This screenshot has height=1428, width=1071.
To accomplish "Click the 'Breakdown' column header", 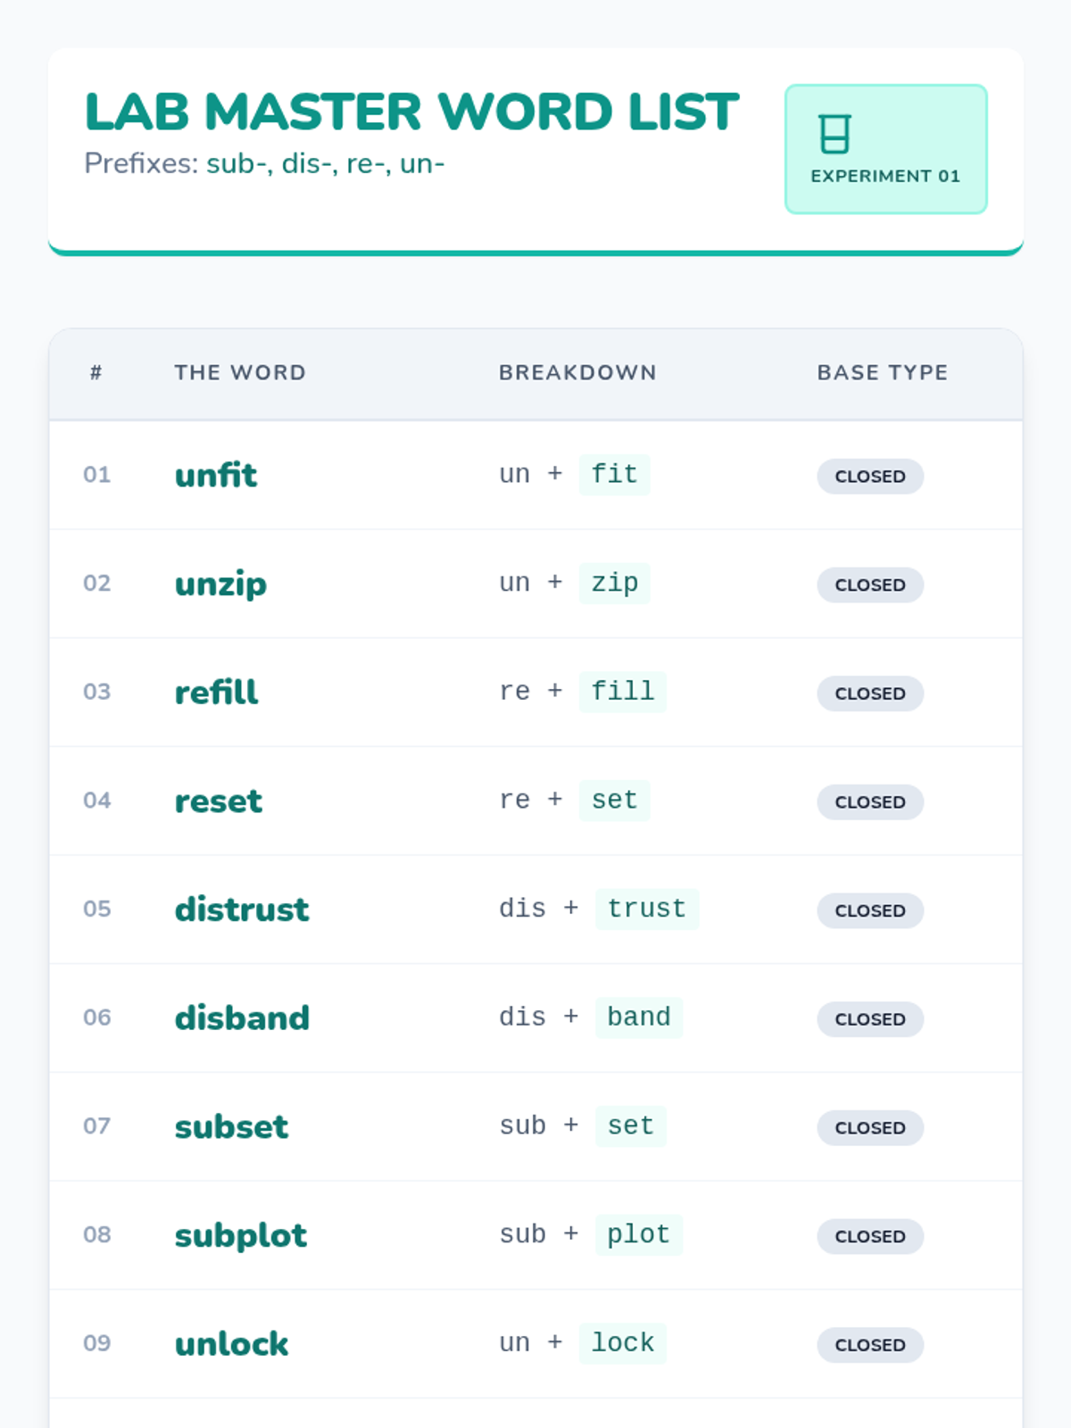I will pyautogui.click(x=577, y=372).
